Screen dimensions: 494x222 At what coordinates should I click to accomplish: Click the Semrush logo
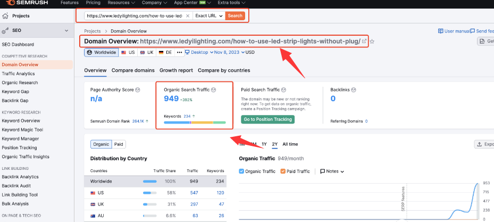click(x=27, y=3)
